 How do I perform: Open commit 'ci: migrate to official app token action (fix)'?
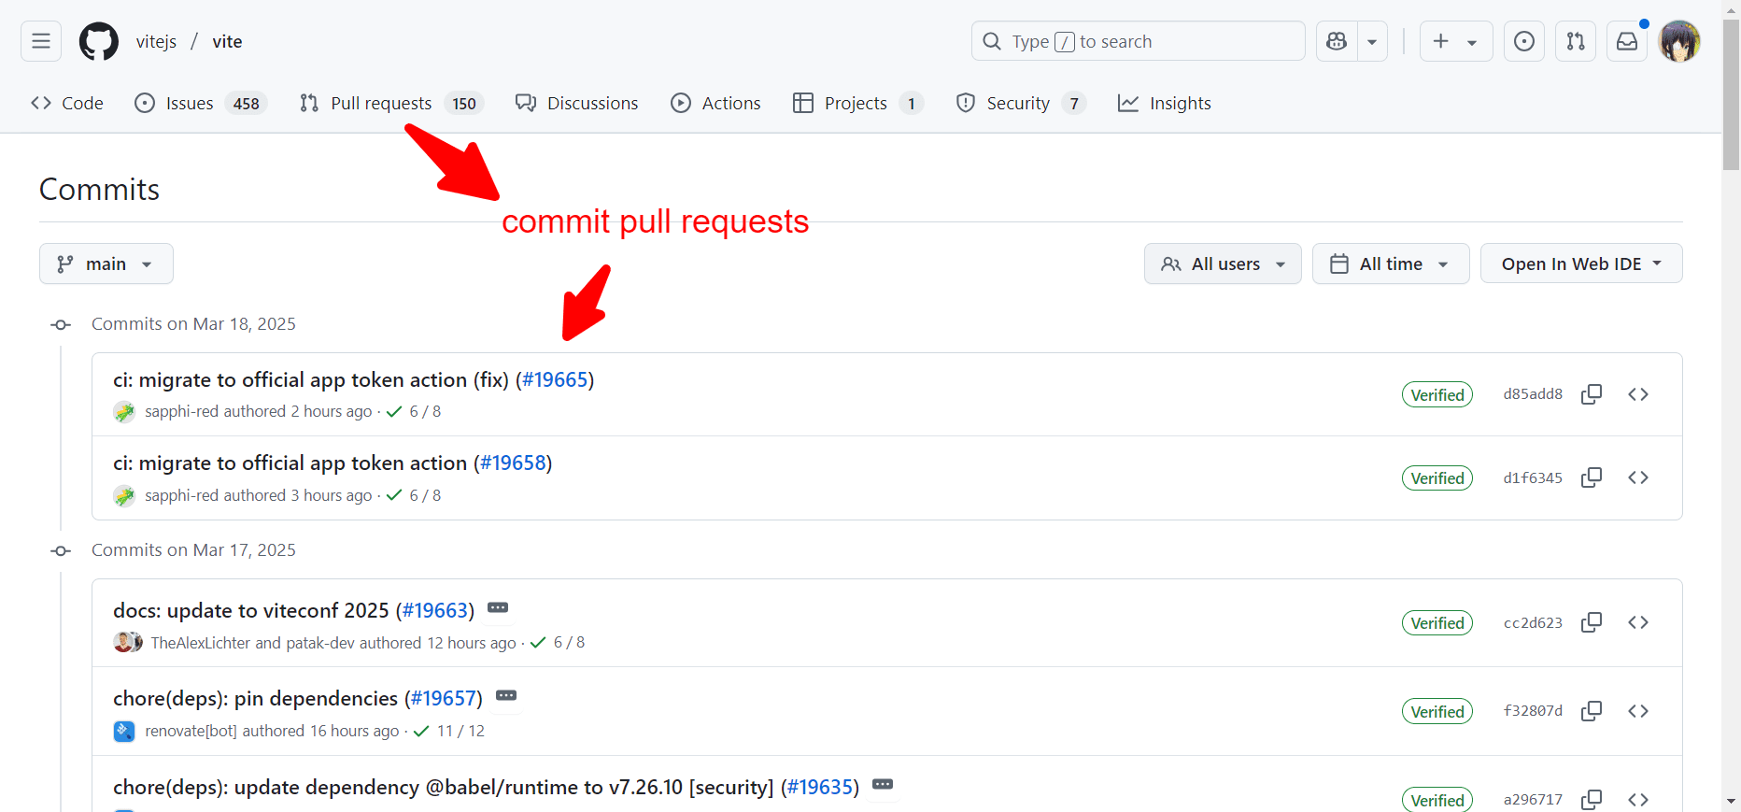tap(311, 379)
